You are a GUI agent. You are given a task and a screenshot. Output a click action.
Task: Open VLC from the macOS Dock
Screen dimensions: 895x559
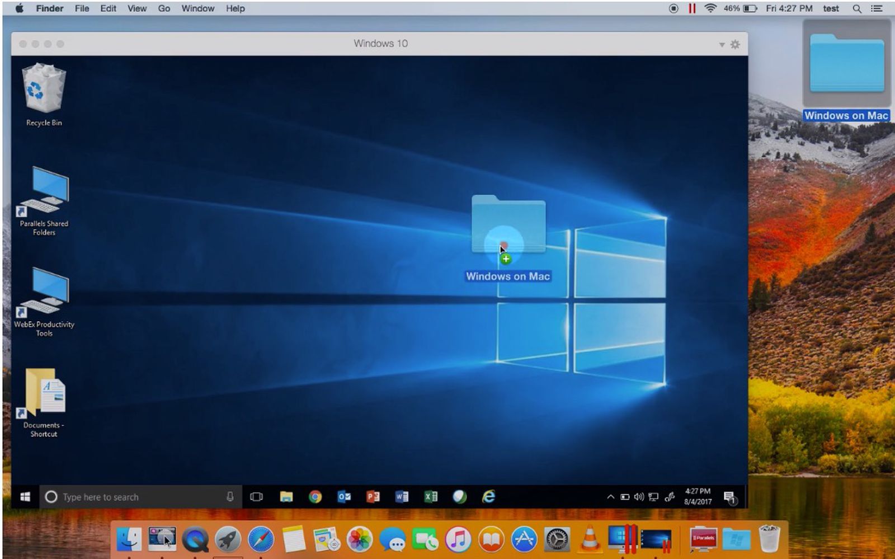click(589, 539)
